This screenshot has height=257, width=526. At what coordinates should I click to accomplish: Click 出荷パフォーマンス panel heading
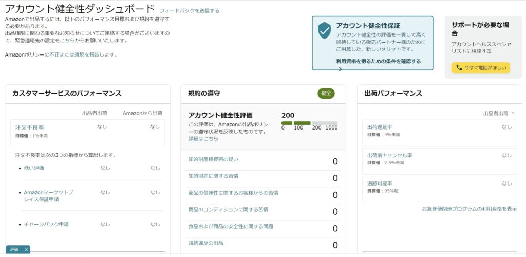coord(393,94)
